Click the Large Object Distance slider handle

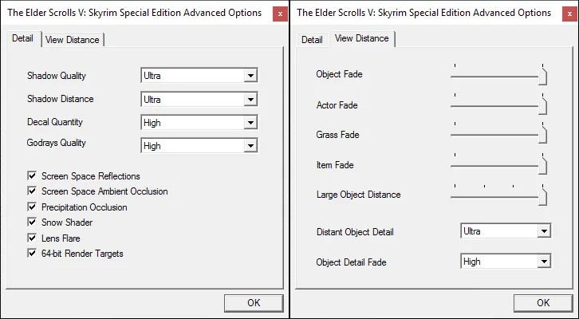coord(543,197)
